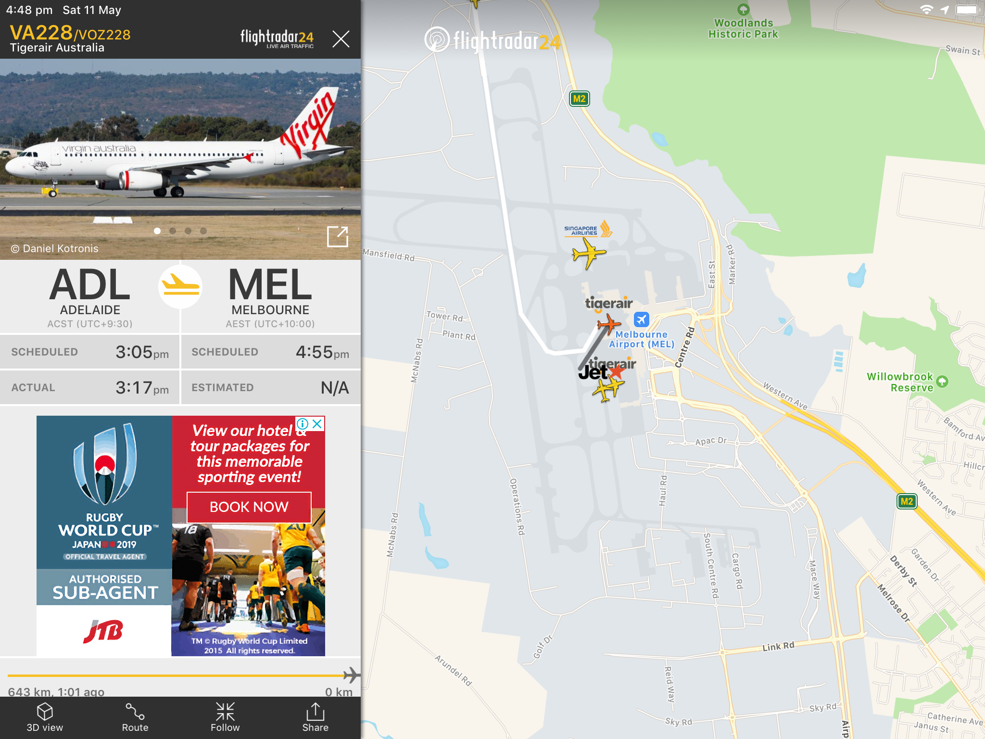The height and width of the screenshot is (739, 985).
Task: Close the VA228 flight panel
Action: (341, 39)
